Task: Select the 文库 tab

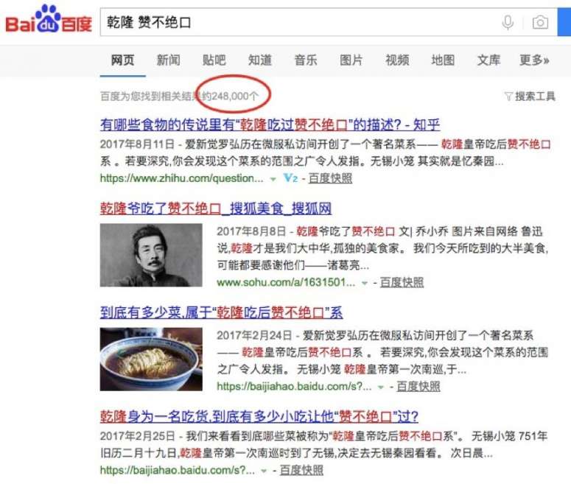Action: 488,60
